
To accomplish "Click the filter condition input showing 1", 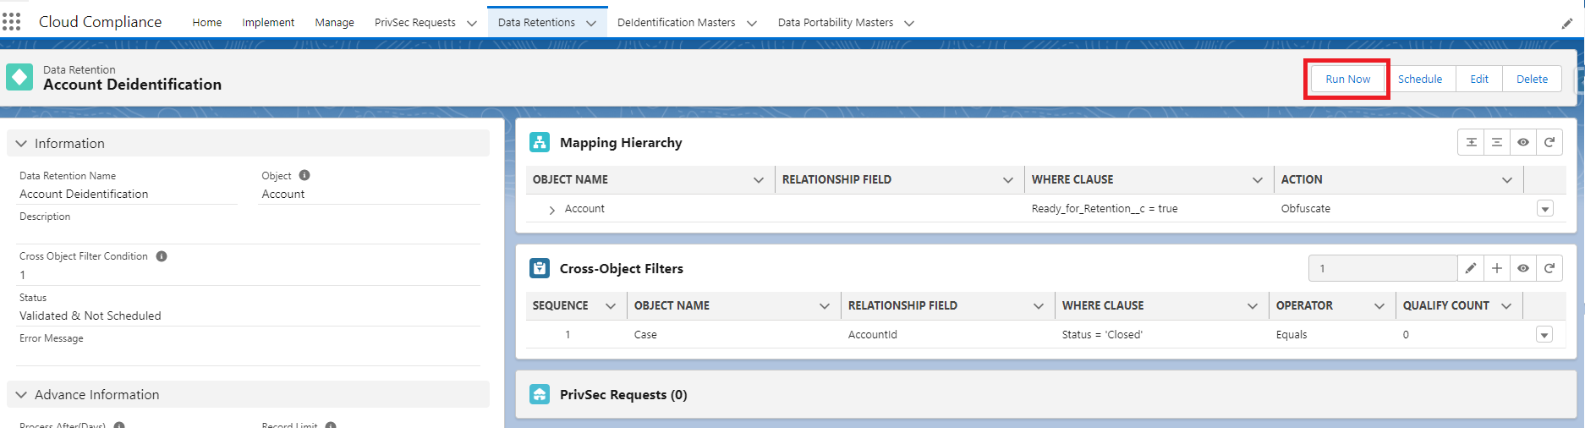I will point(1383,268).
